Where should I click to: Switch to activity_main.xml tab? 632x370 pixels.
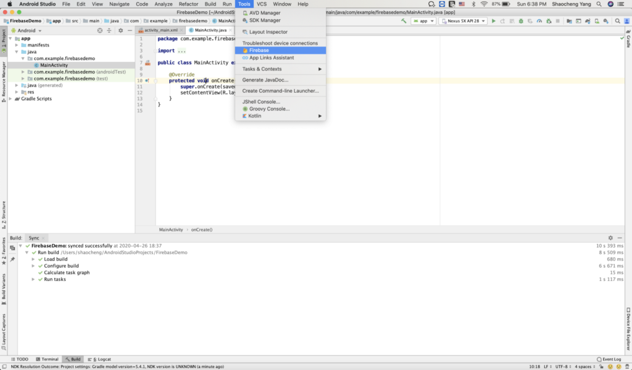(x=160, y=30)
